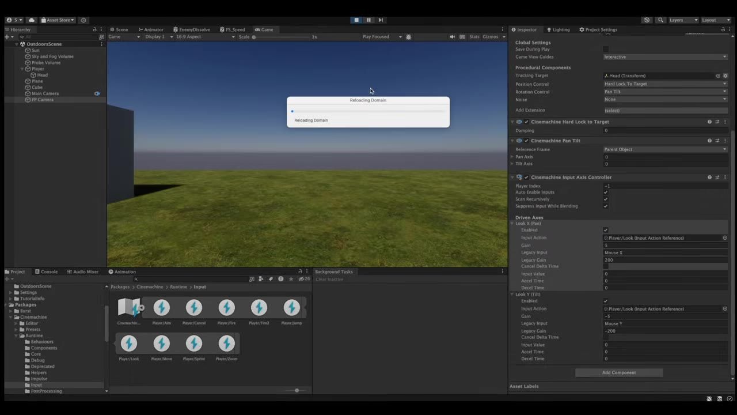Open the Gizmos button in Game view
Screen dimensions: 737x415
point(491,37)
